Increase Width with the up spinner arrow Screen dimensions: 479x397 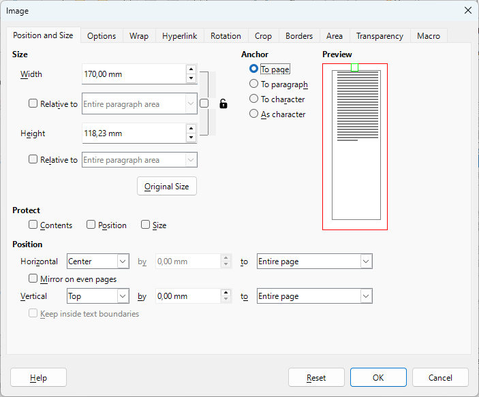pyautogui.click(x=191, y=69)
